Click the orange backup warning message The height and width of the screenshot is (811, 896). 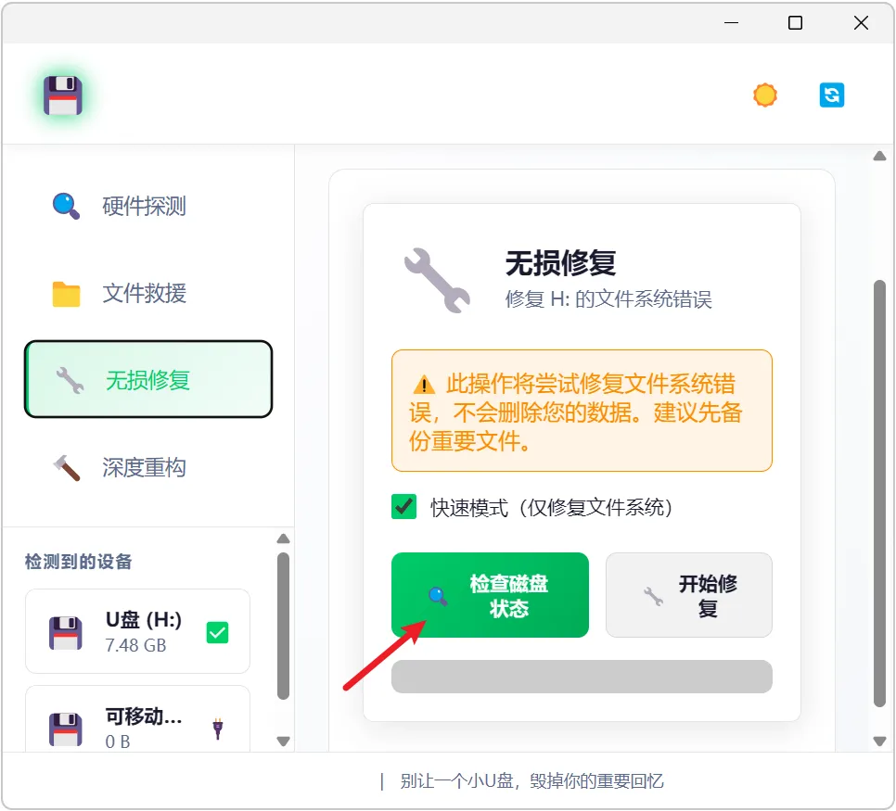coord(582,411)
